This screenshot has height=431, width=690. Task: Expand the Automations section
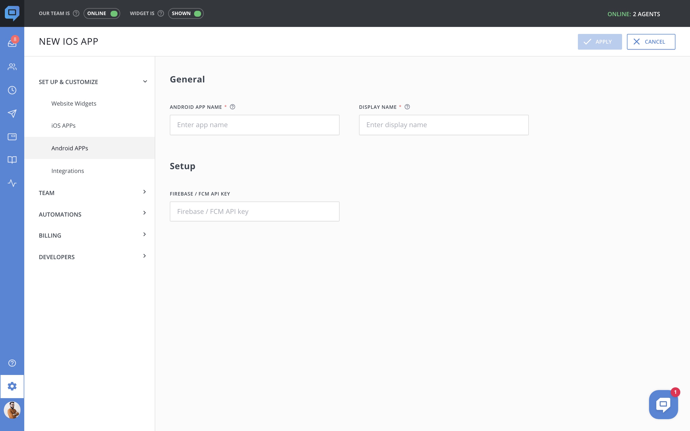pyautogui.click(x=93, y=214)
